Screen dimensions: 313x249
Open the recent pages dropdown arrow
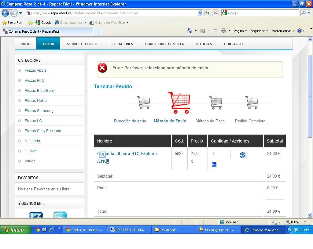(20, 13)
